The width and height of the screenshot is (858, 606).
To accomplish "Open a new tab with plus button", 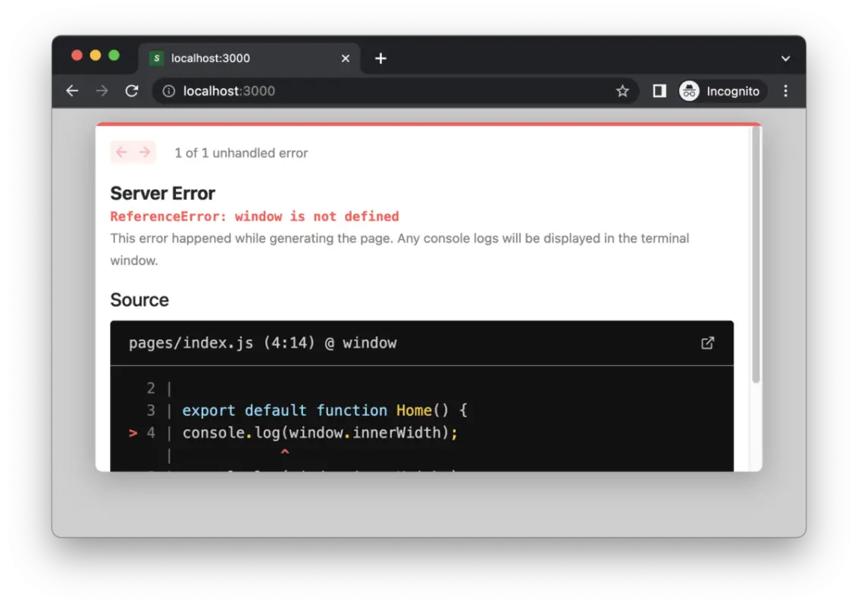I will pyautogui.click(x=380, y=58).
